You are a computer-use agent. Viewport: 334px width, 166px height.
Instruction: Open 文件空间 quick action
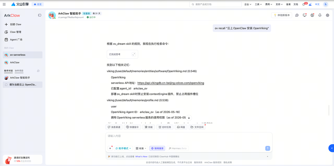click(x=197, y=127)
